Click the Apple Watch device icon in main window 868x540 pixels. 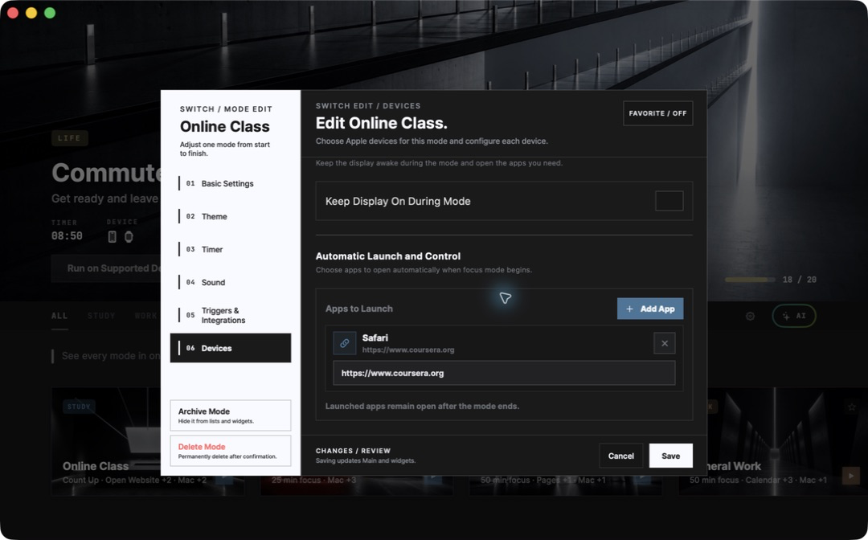pyautogui.click(x=129, y=237)
